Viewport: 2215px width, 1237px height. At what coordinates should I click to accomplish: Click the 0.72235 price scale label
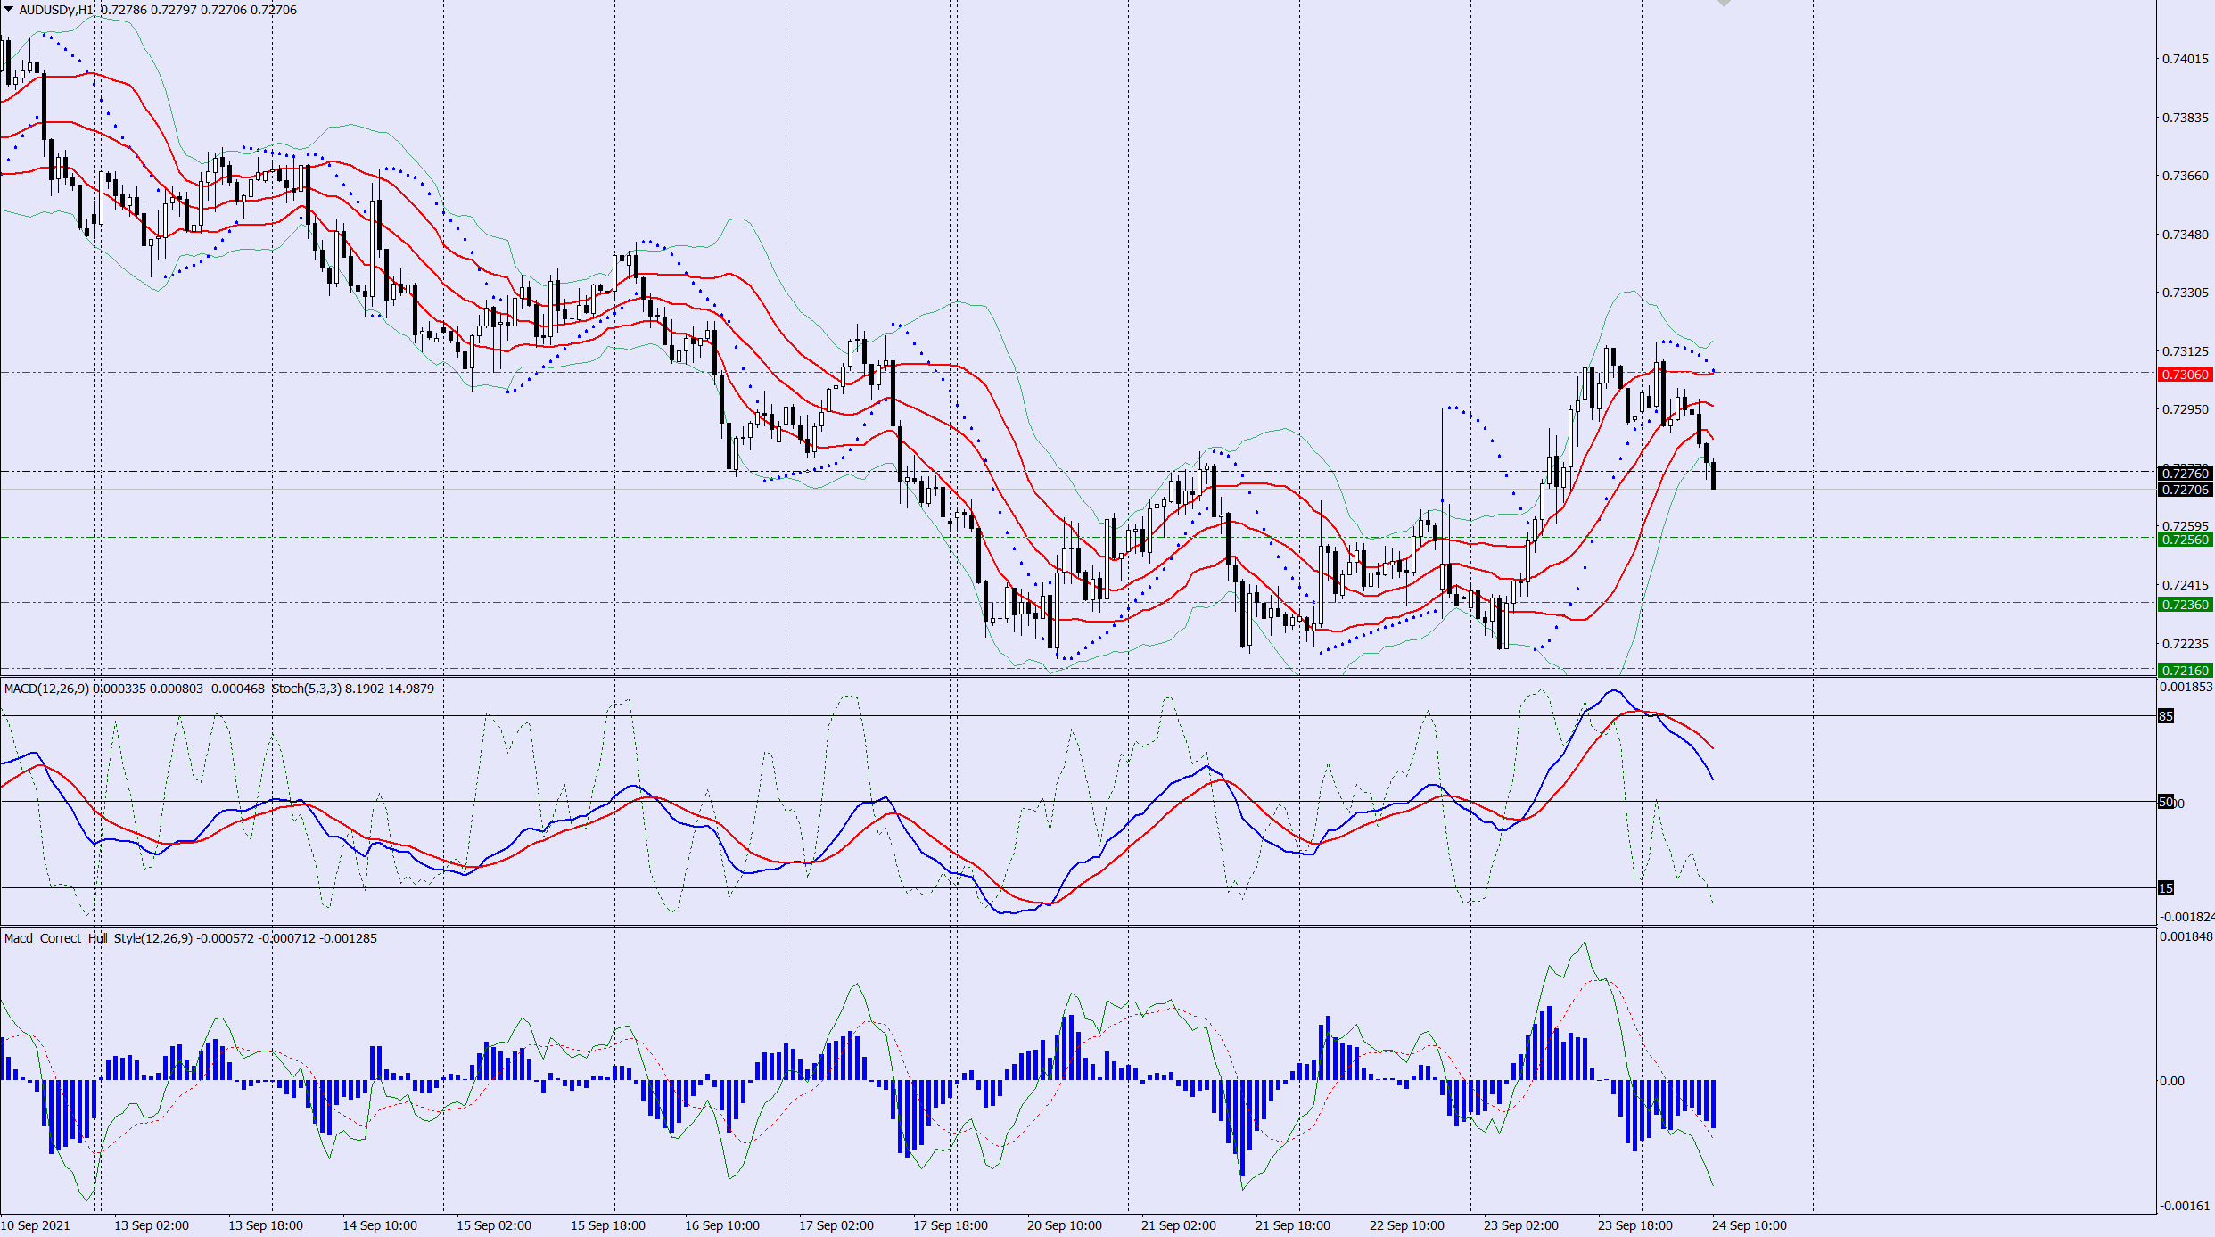2185,644
